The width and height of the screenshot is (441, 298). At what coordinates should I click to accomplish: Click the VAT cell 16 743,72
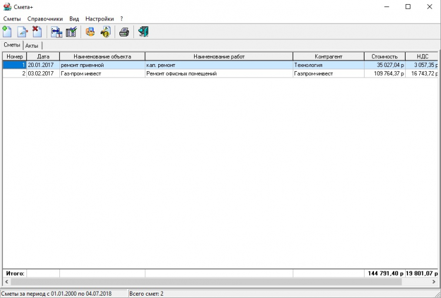422,73
